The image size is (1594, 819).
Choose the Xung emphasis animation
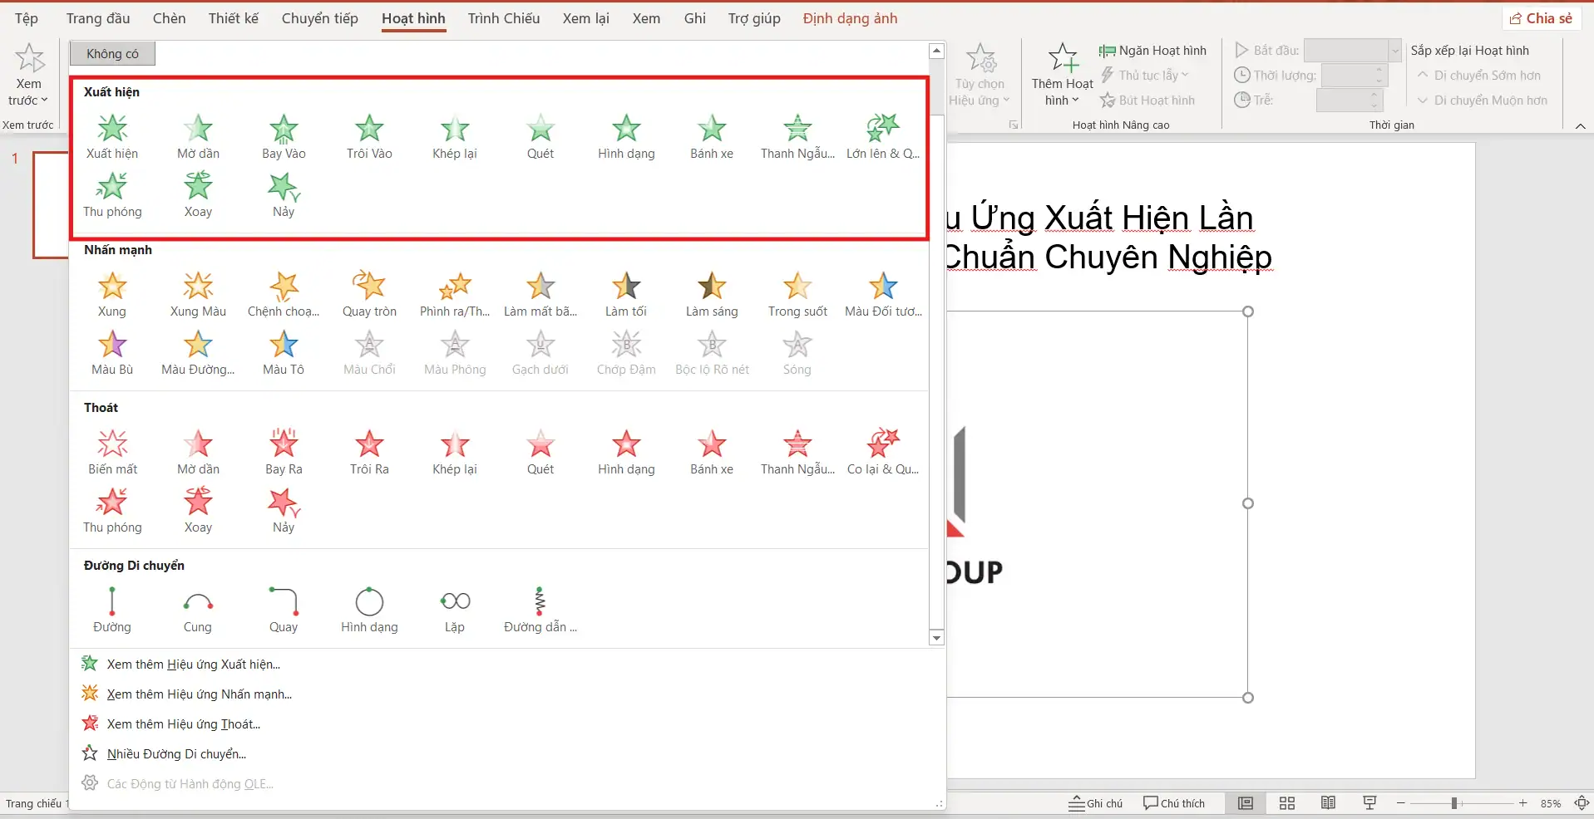coord(112,295)
